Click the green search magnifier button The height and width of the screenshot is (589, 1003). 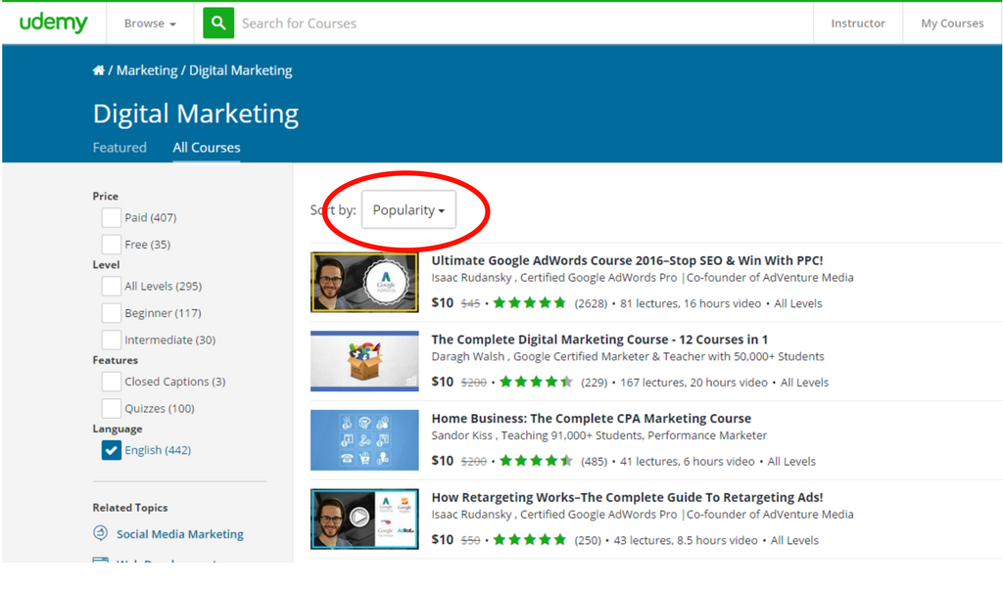click(218, 23)
